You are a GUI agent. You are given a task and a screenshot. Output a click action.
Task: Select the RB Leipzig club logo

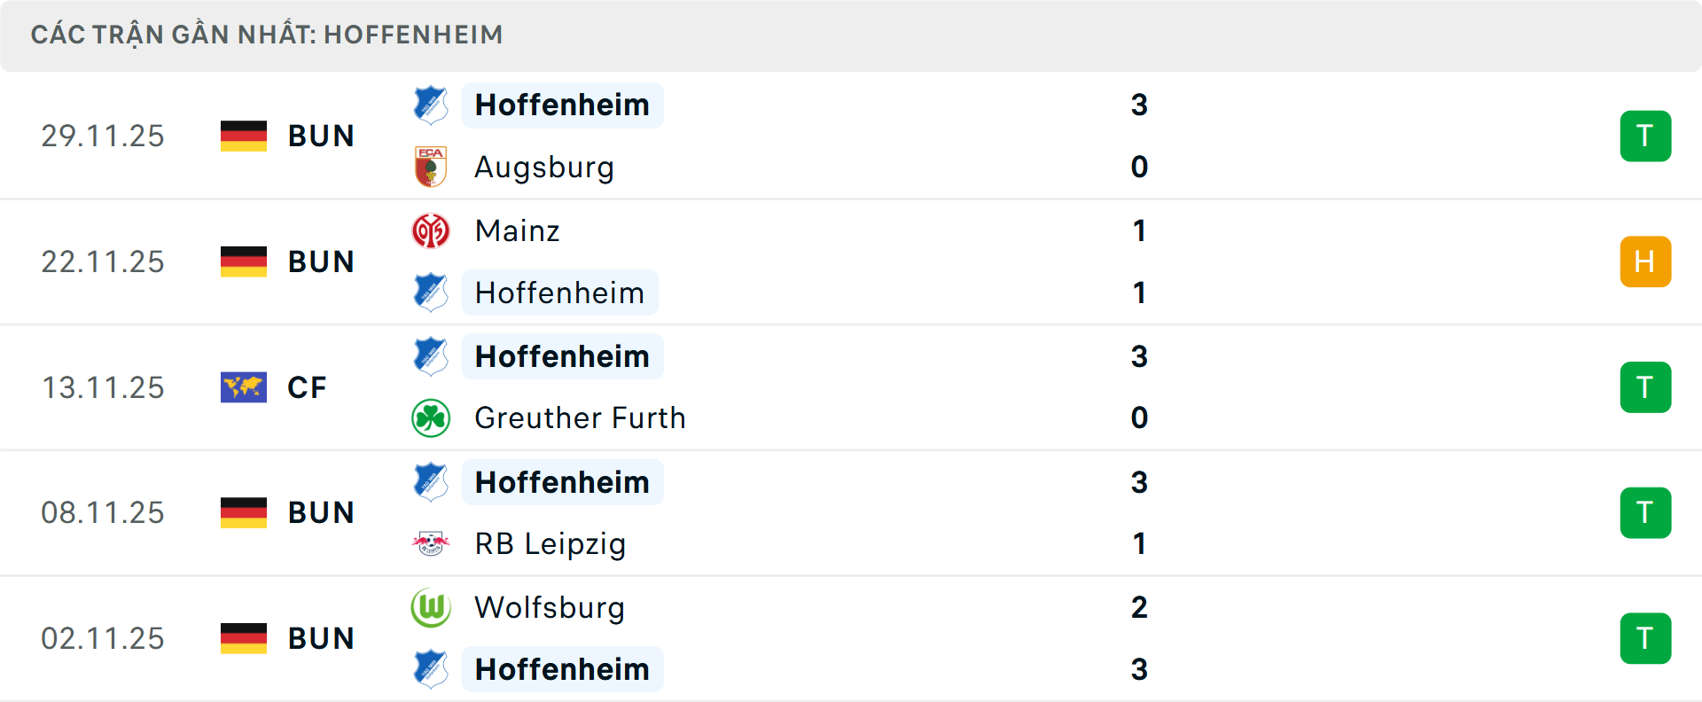point(432,543)
